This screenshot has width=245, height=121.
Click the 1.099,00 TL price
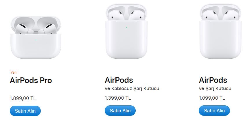(x=212, y=98)
